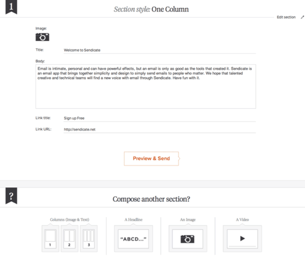Add an image section with the camera icon

[x=187, y=238]
